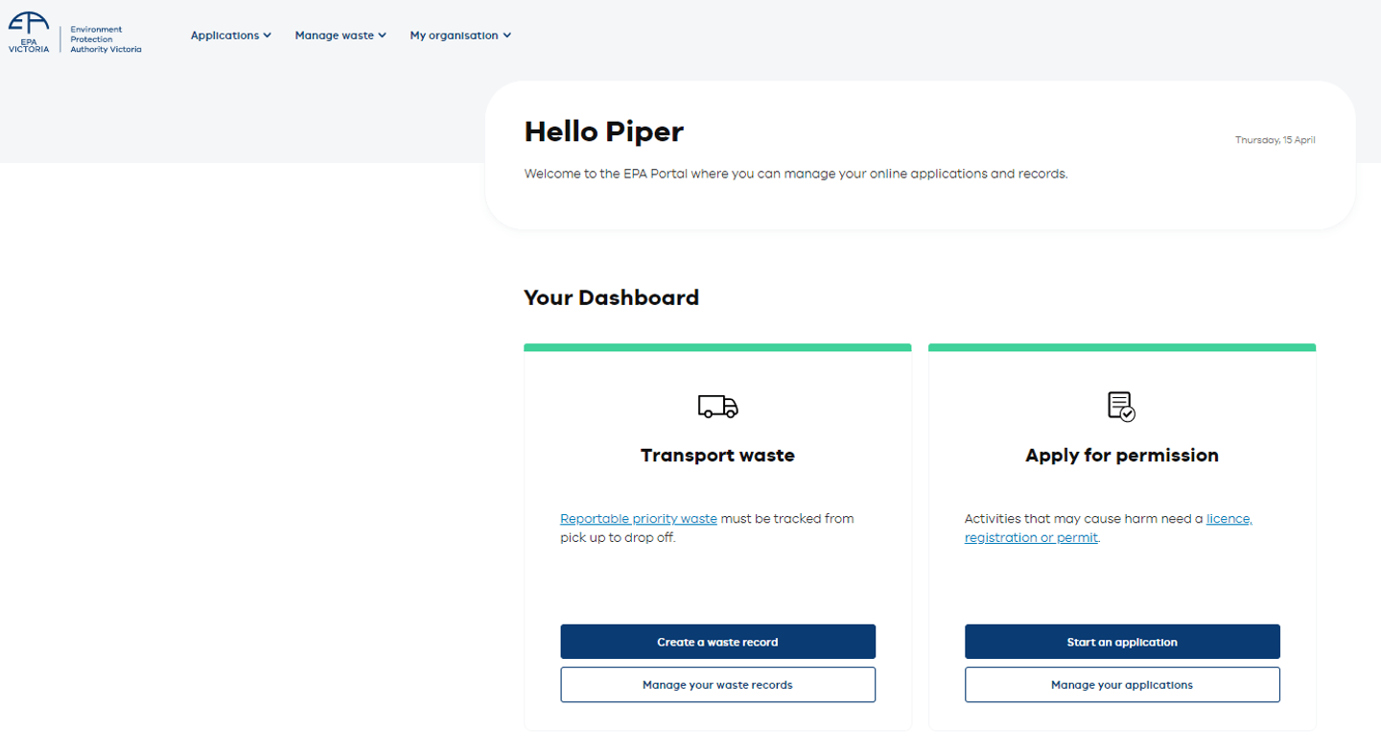Viewport: 1381px width, 753px height.
Task: Click the Hello Piper greeting
Action: [603, 131]
